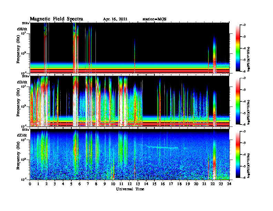Click the 22 UT burst in dH/dt spectrogram
This screenshot has height=211, width=273.
click(214, 54)
